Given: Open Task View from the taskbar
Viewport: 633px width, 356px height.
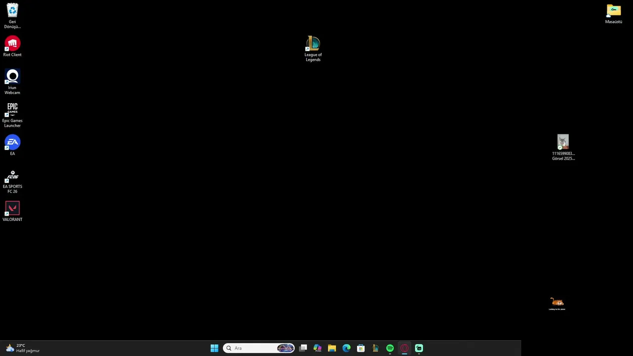Looking at the screenshot, I should coord(303,348).
